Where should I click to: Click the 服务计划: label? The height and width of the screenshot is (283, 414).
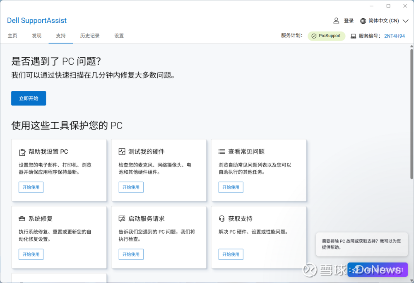click(292, 35)
